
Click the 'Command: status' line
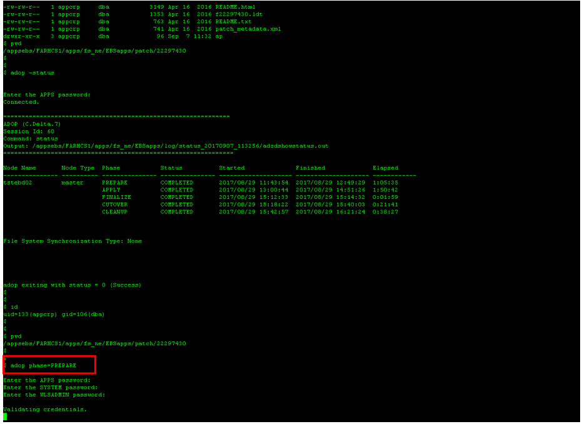click(31, 139)
